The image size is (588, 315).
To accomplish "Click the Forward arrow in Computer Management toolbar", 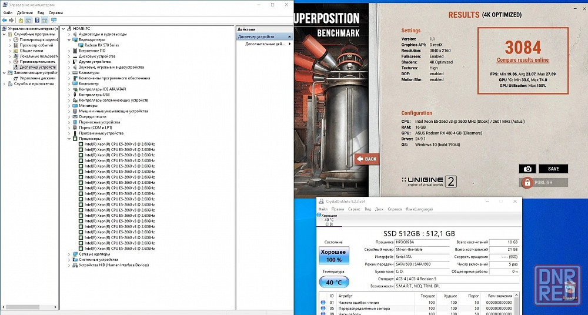I will click(11, 20).
